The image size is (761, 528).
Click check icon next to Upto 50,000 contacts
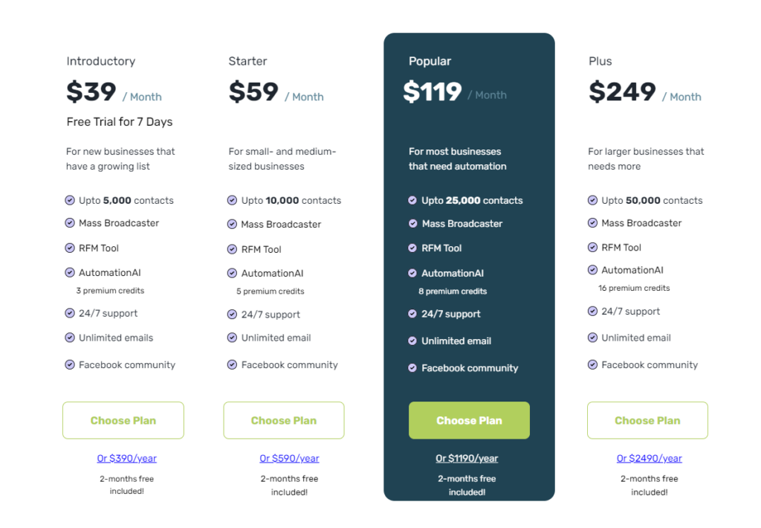tap(592, 200)
